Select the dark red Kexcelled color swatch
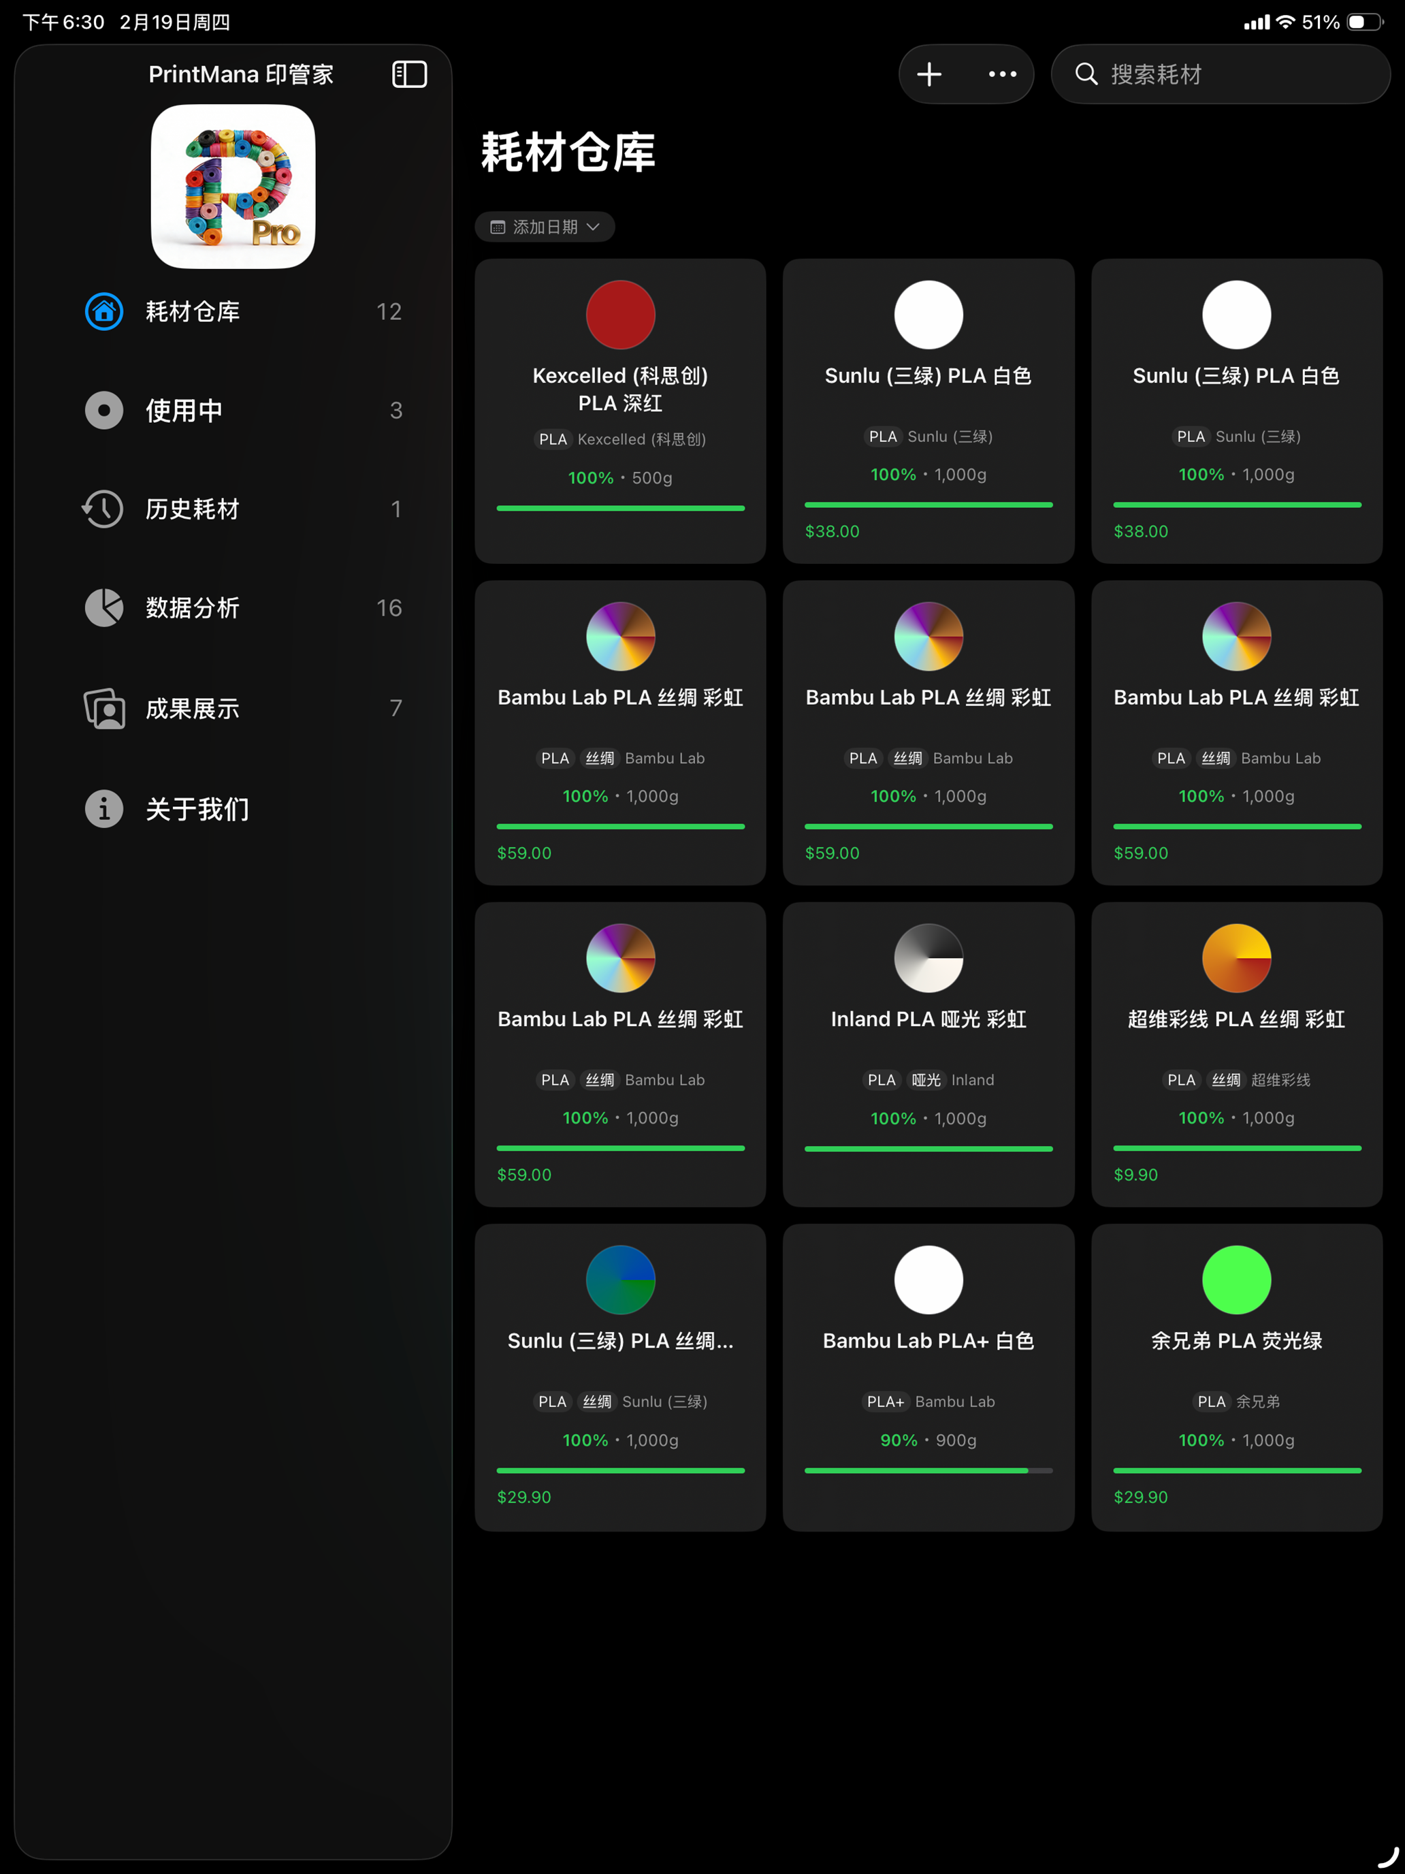The height and width of the screenshot is (1874, 1405). click(621, 315)
